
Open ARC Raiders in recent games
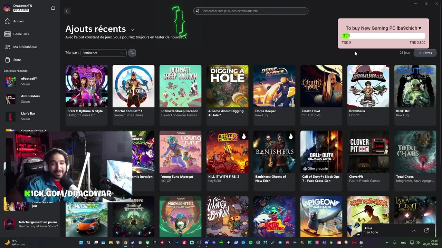[29, 99]
